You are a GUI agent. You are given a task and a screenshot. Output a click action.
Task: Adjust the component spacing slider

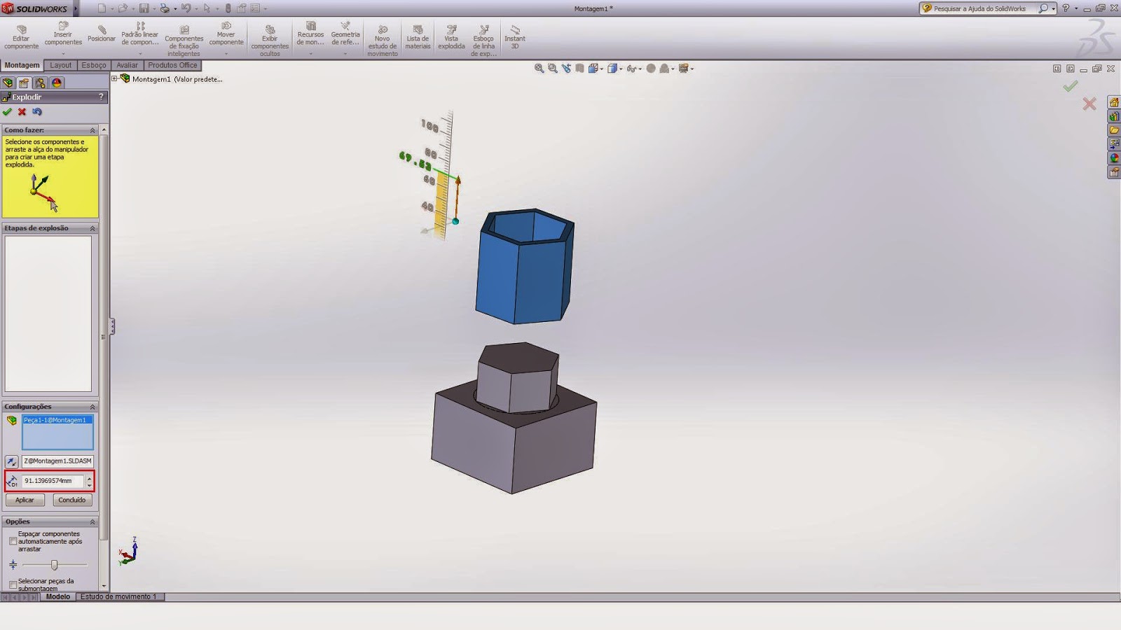pyautogui.click(x=56, y=563)
